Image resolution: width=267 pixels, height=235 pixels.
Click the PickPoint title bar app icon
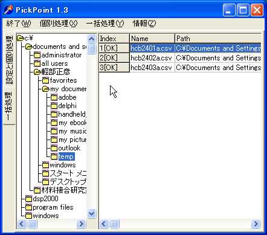coord(8,10)
